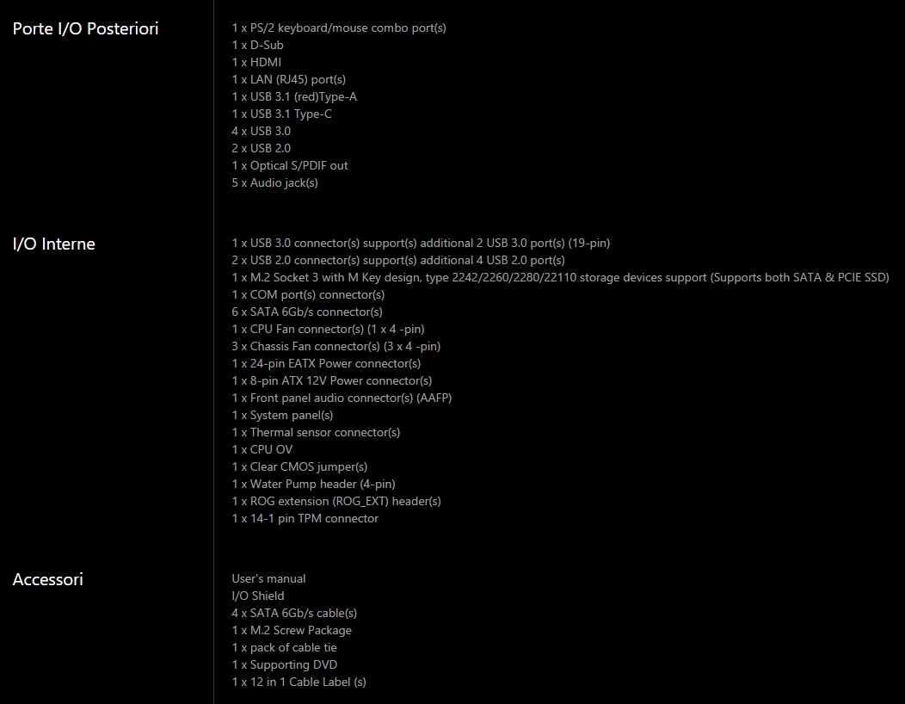Image resolution: width=905 pixels, height=704 pixels.
Task: Click the 1 x Supporting DVD line
Action: coord(284,664)
